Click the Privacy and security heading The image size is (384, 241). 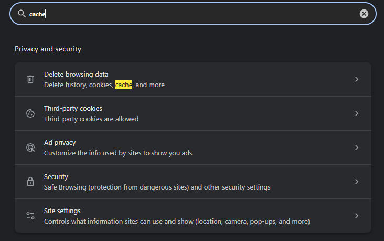coord(48,49)
